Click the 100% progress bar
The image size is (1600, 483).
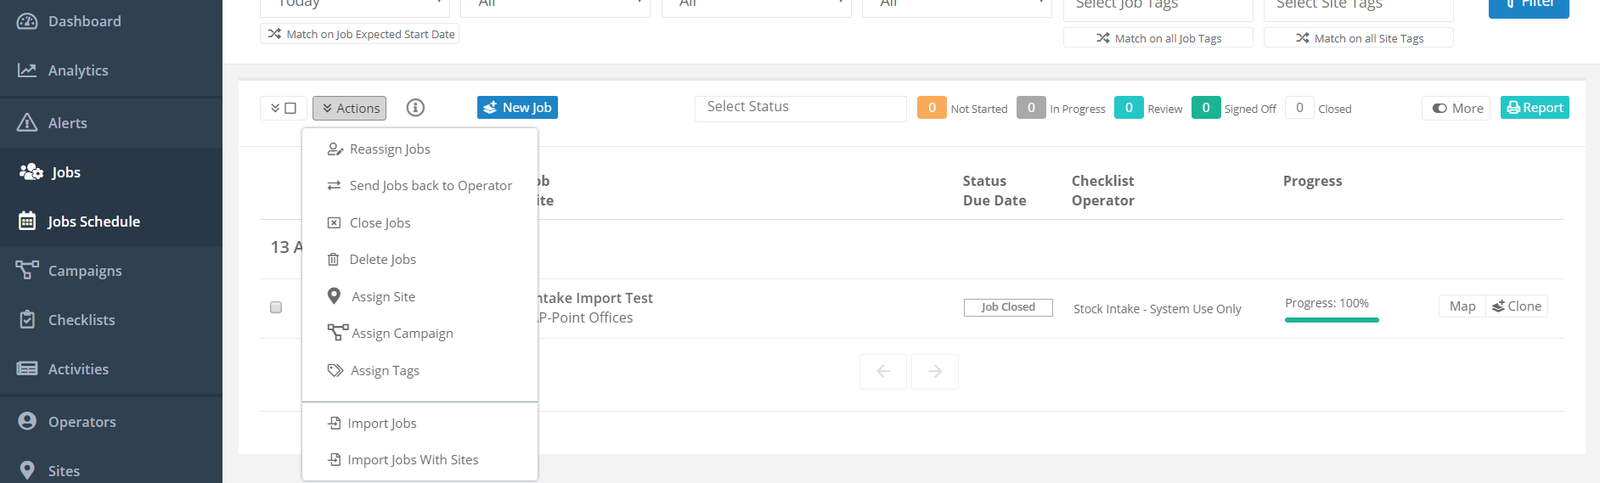pyautogui.click(x=1332, y=320)
